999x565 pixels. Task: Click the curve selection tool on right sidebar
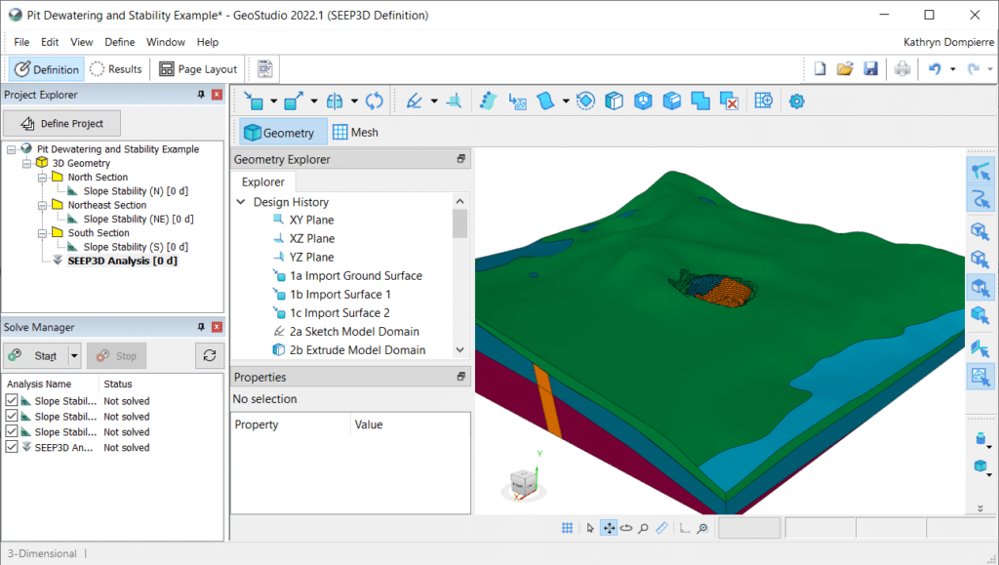981,198
